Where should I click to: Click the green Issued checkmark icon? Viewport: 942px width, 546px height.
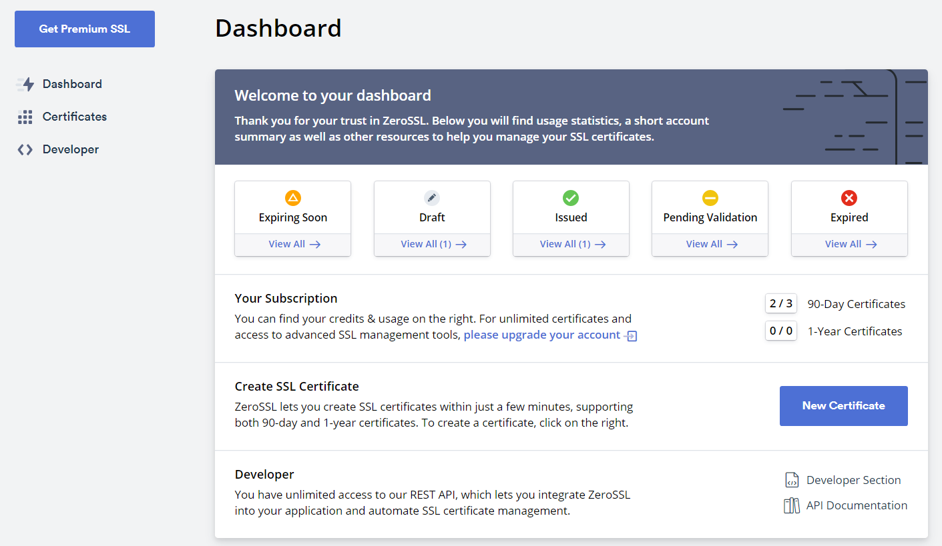pos(571,198)
